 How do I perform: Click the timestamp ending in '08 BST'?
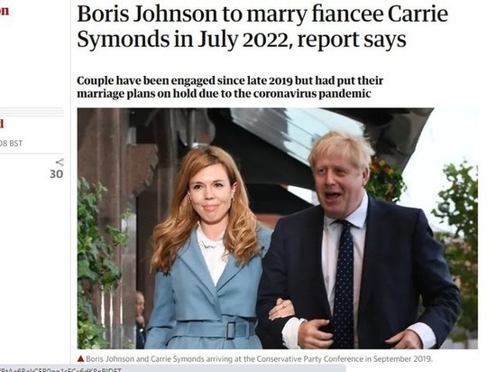pyautogui.click(x=11, y=144)
